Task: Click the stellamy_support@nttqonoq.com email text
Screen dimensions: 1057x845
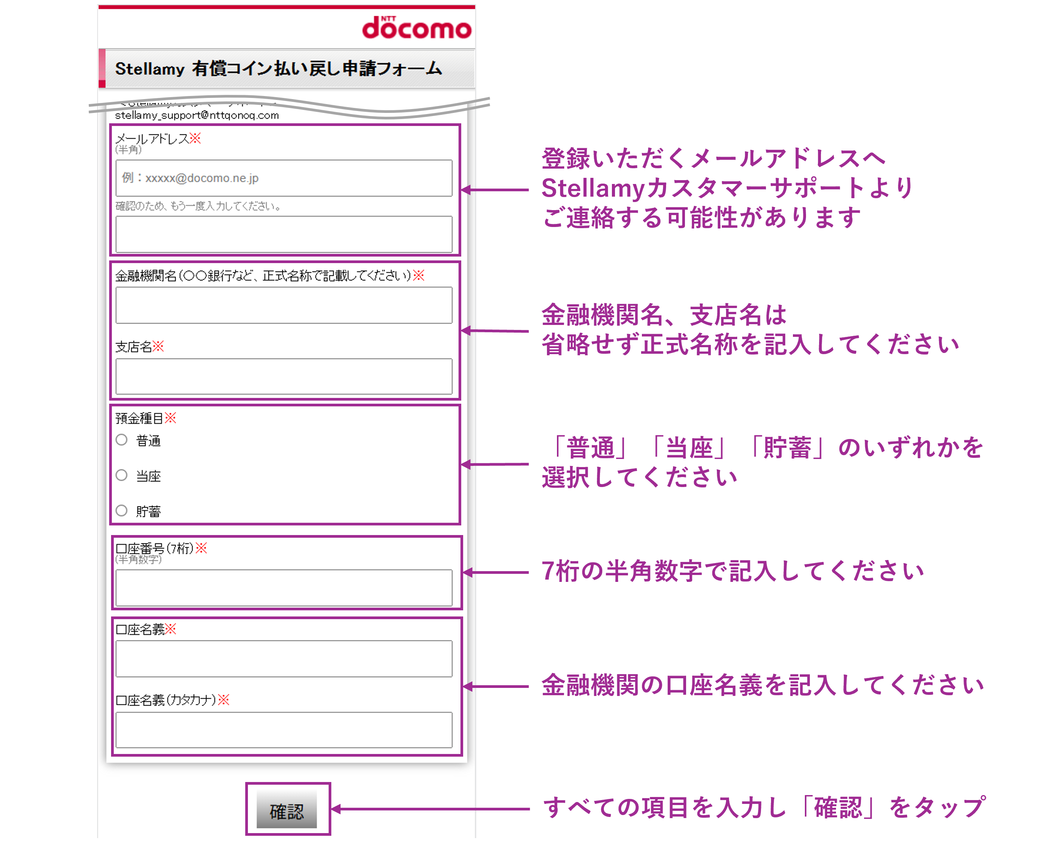Action: click(x=196, y=115)
